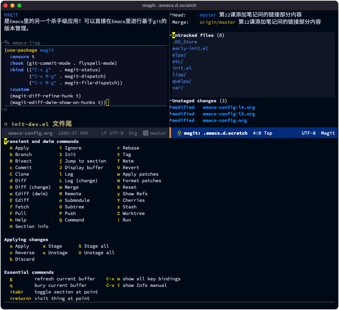Click the init-dev.el heading text
Screen dimensions: 339x310
[41, 124]
